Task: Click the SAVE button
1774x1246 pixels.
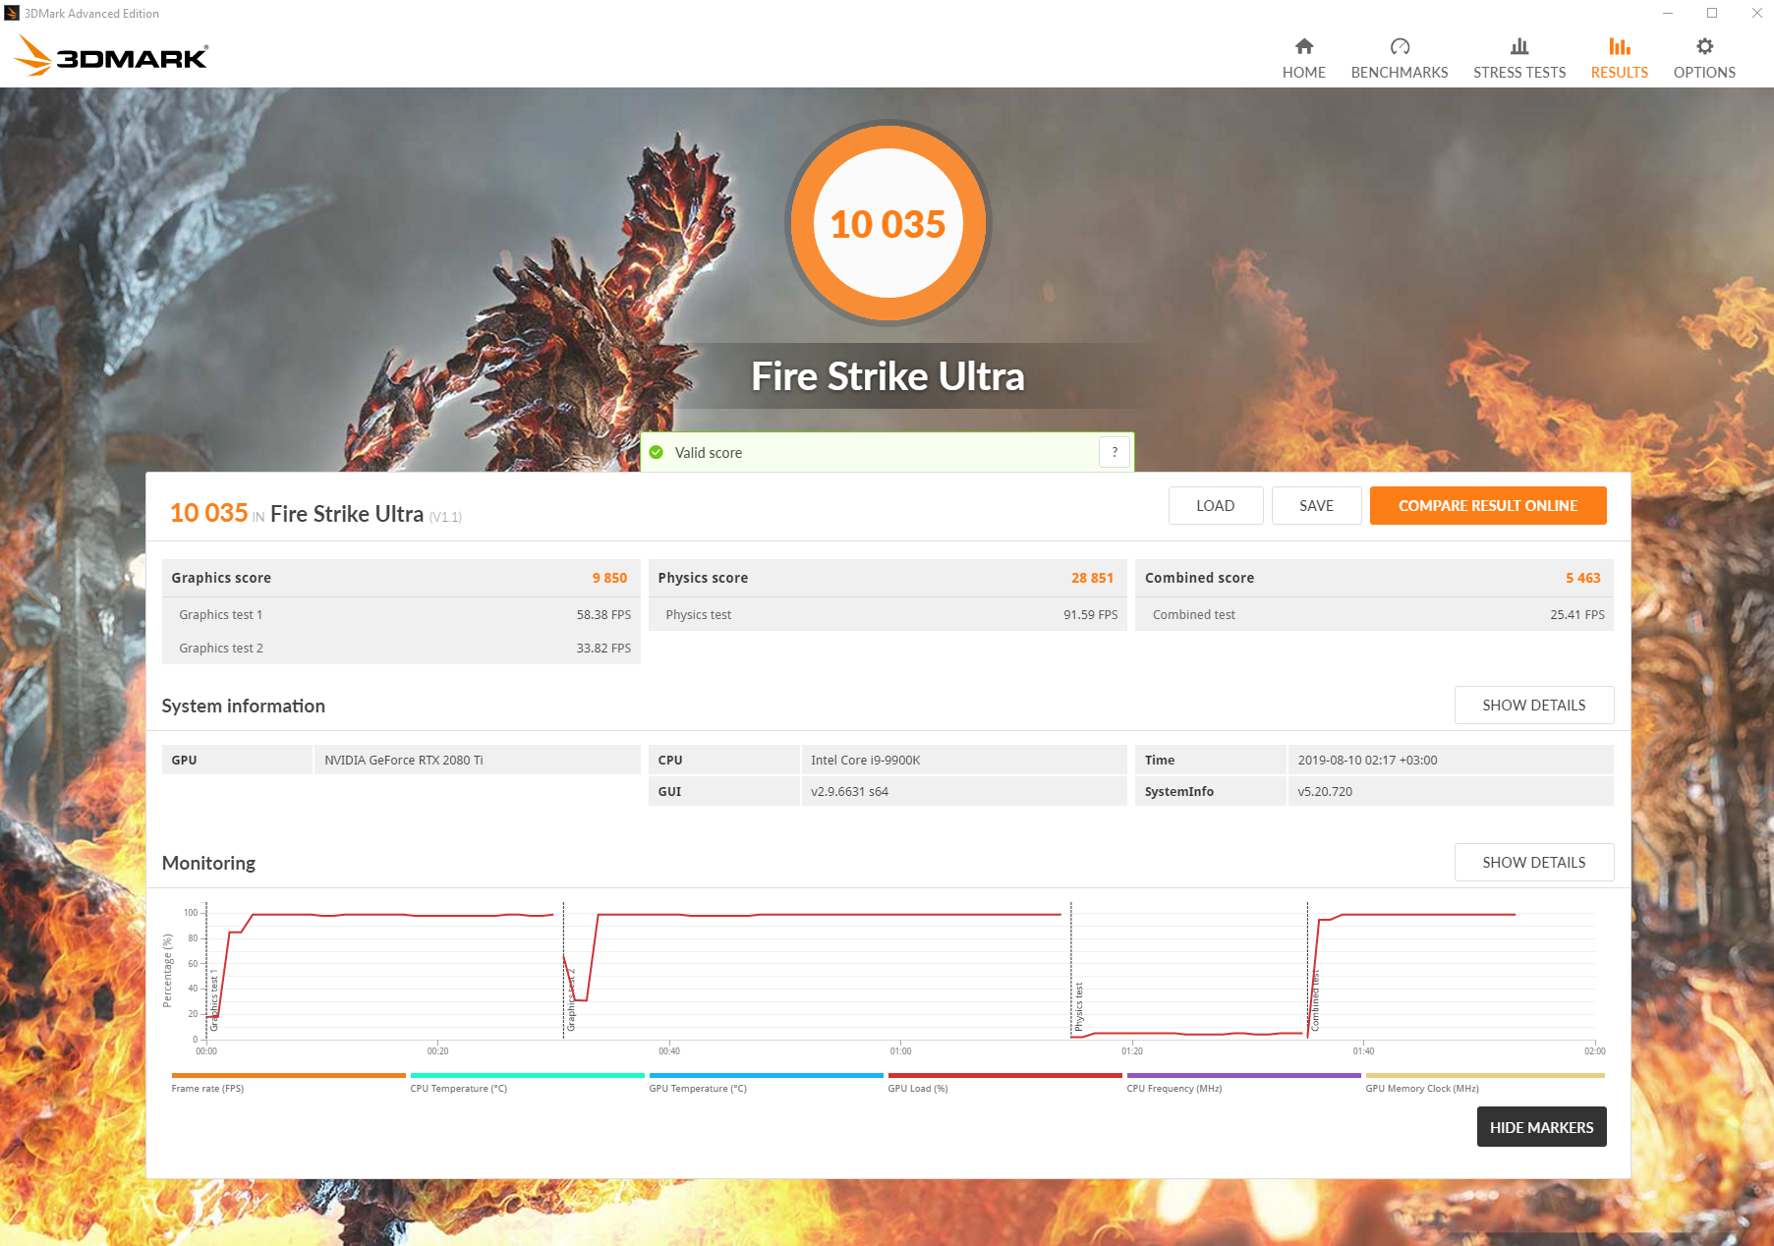Action: tap(1317, 506)
